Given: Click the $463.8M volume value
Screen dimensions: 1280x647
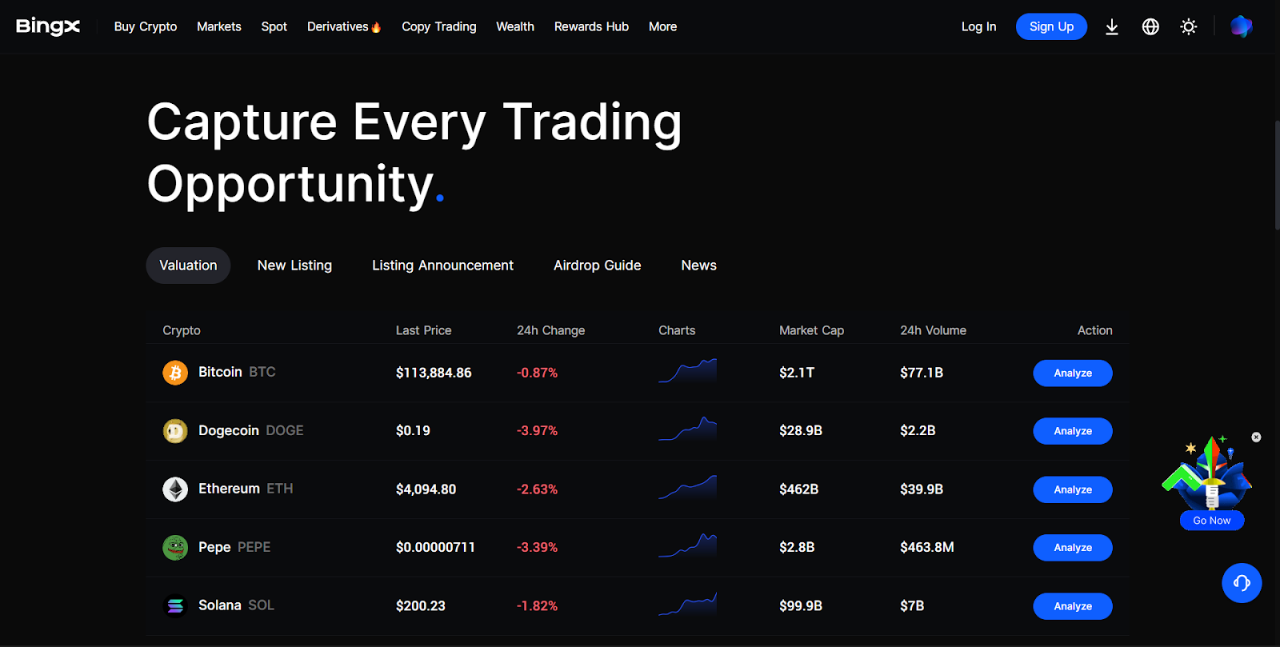Looking at the screenshot, I should point(926,548).
